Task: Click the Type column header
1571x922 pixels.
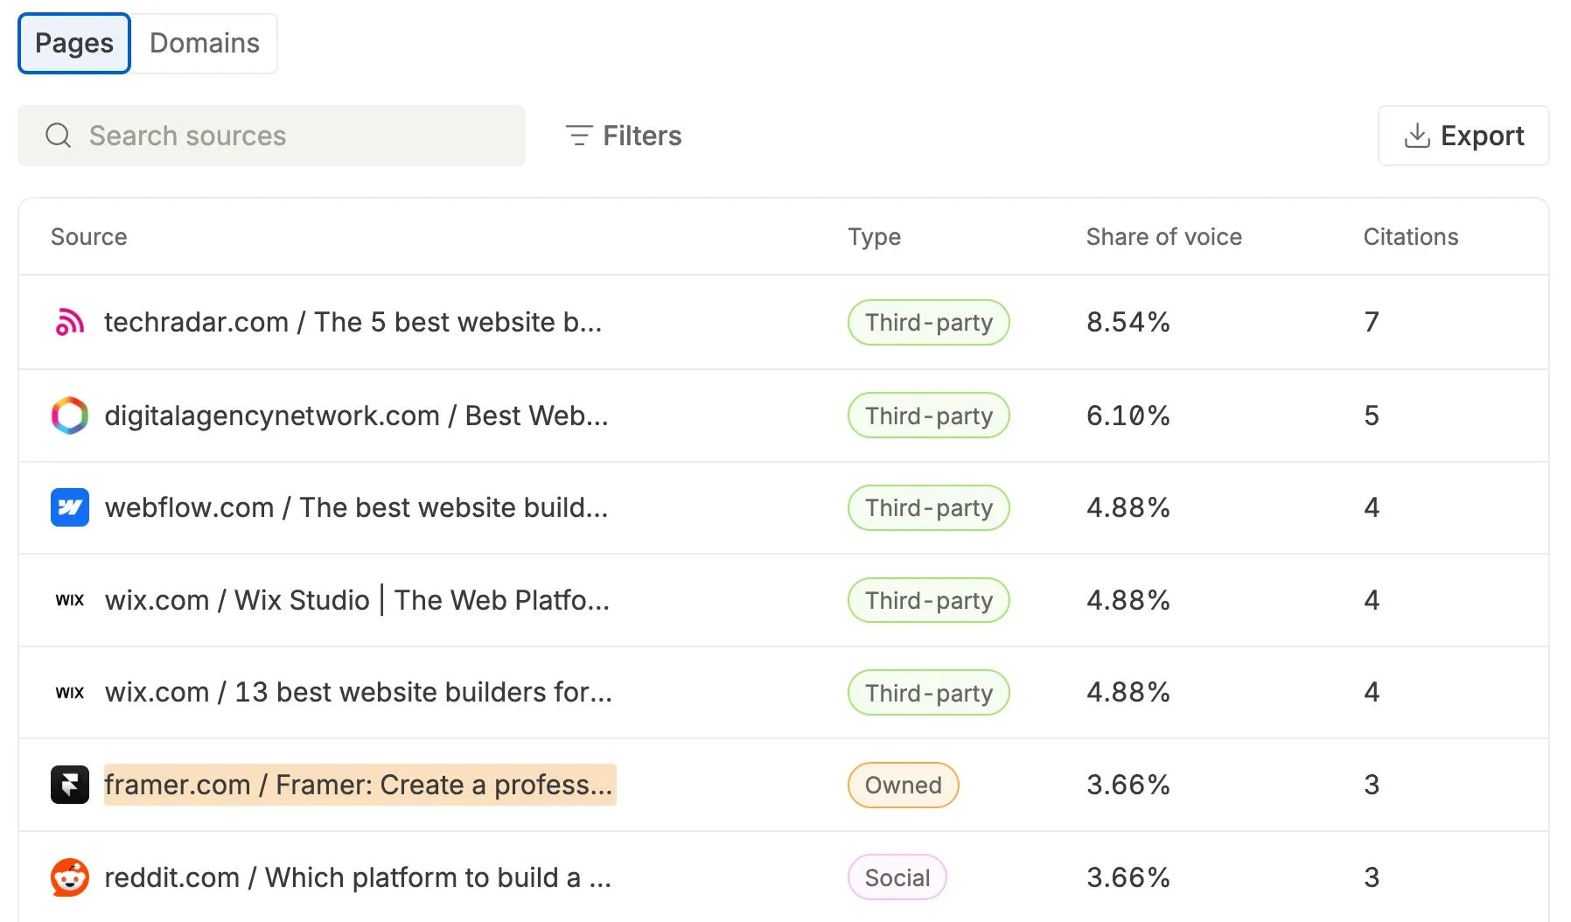Action: tap(874, 237)
